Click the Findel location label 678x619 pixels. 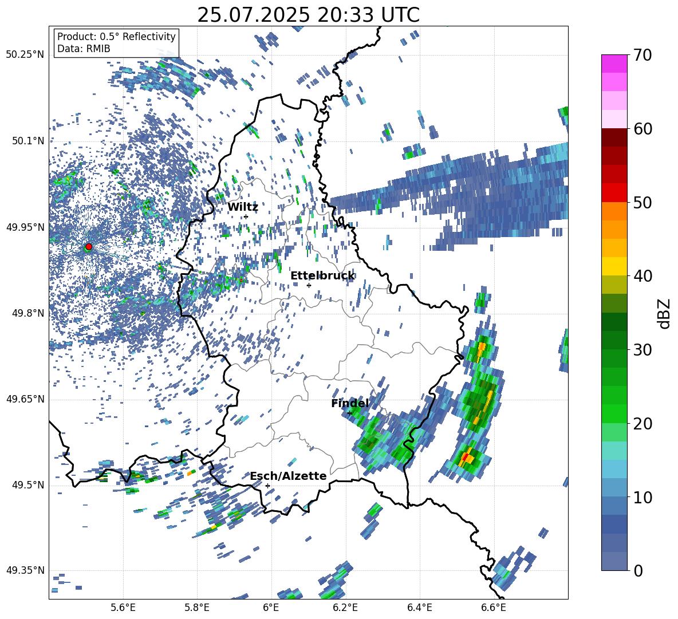pos(350,403)
